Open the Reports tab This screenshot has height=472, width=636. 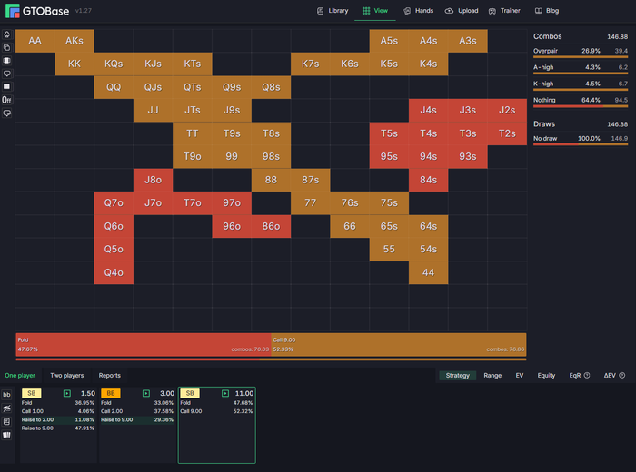110,376
